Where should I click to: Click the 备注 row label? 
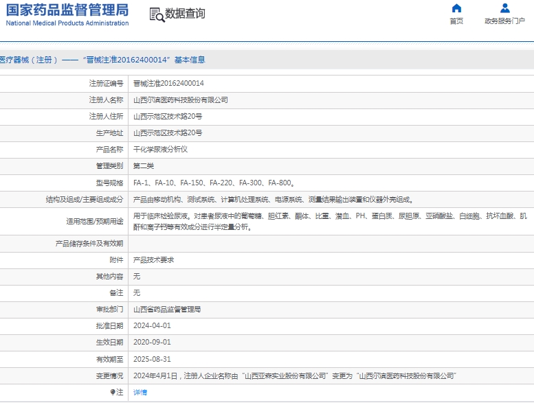click(116, 293)
